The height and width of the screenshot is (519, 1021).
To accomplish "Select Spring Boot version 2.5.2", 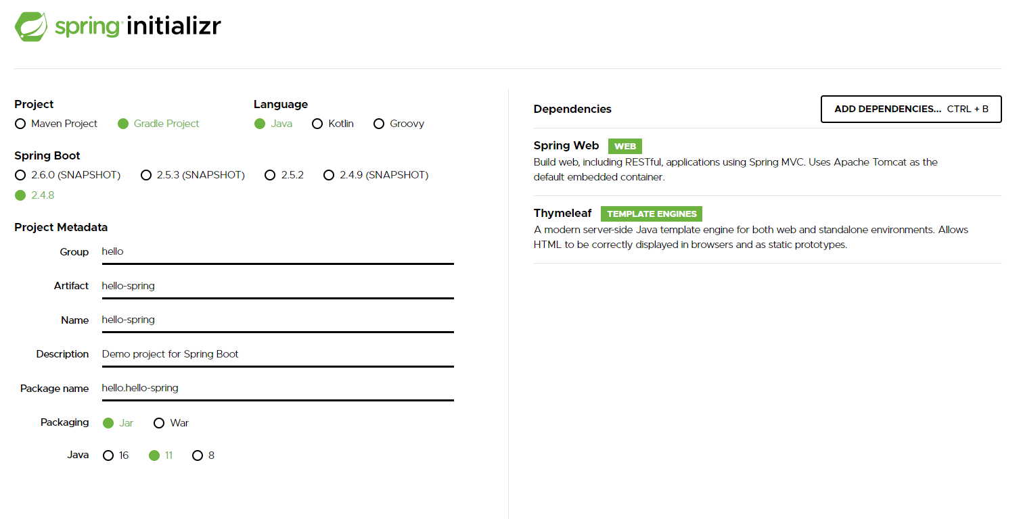I will pos(270,175).
